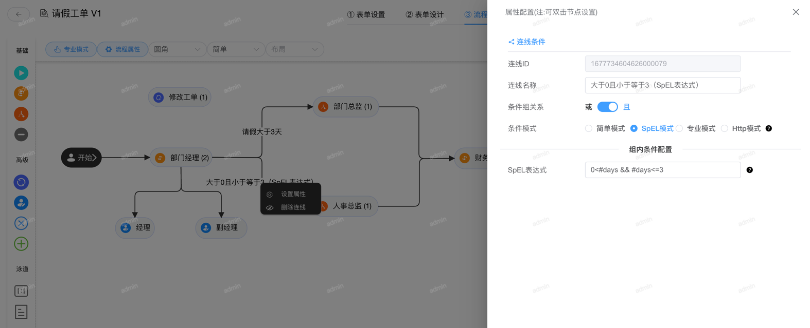810x328 pixels.
Task: Select the blue X gateway icon
Action: 21,223
